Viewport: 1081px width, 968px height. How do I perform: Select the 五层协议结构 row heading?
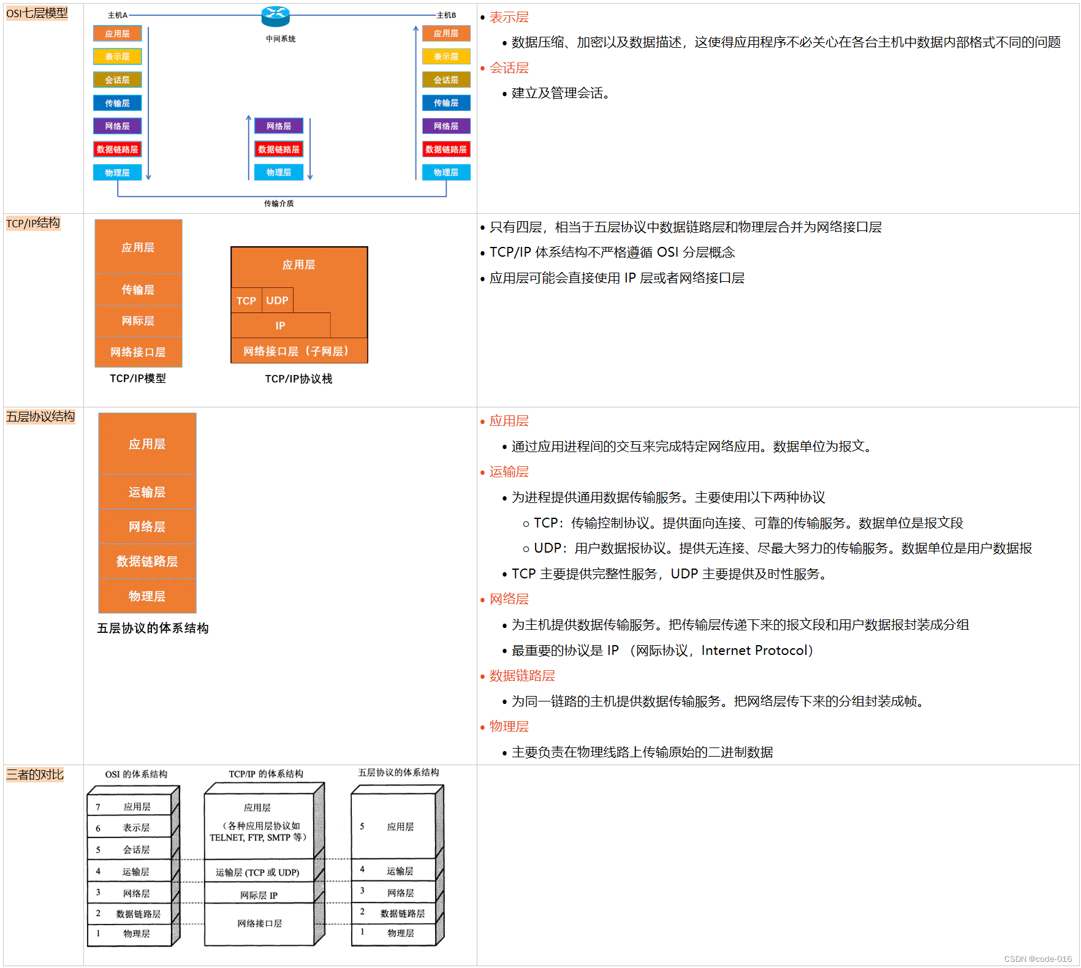point(40,417)
